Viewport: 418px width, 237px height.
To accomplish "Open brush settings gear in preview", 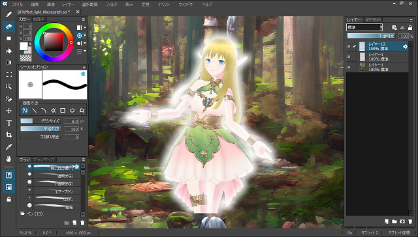I will pyautogui.click(x=83, y=74).
